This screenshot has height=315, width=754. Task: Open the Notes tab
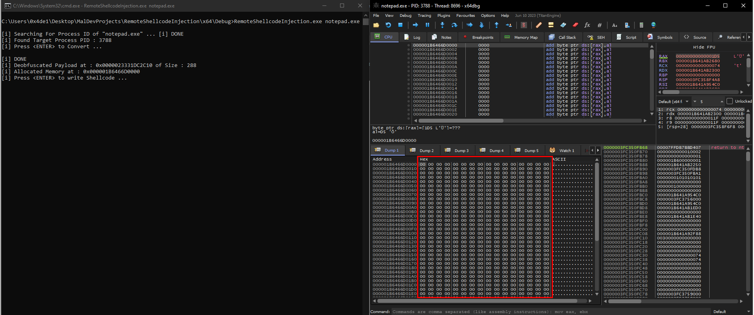pyautogui.click(x=442, y=37)
